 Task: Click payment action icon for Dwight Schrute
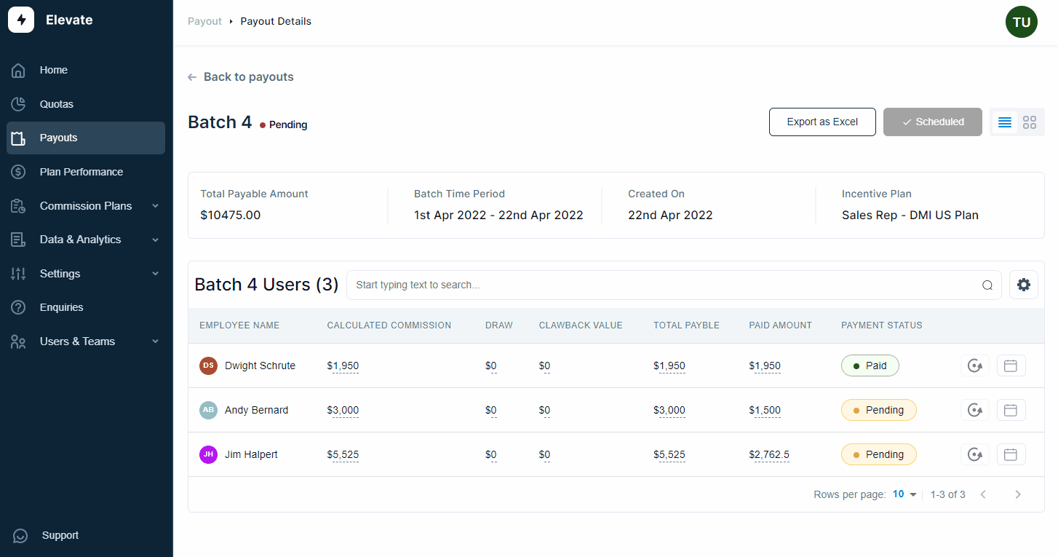pyautogui.click(x=975, y=366)
